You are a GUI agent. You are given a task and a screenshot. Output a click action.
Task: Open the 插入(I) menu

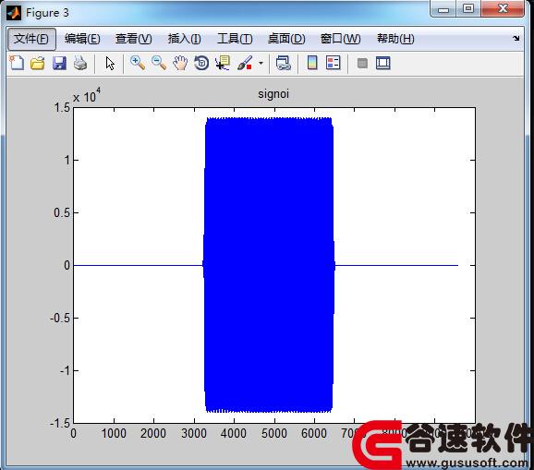tap(185, 39)
